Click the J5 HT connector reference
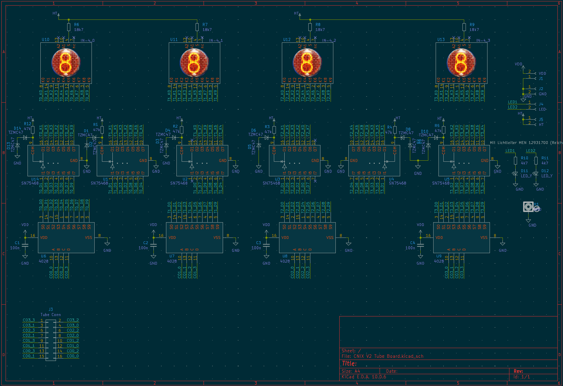 point(541,119)
